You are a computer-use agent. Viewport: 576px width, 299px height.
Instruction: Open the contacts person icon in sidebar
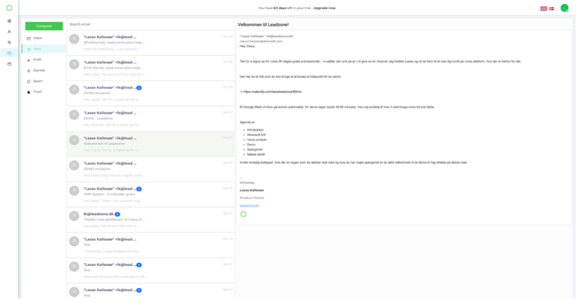point(9,32)
